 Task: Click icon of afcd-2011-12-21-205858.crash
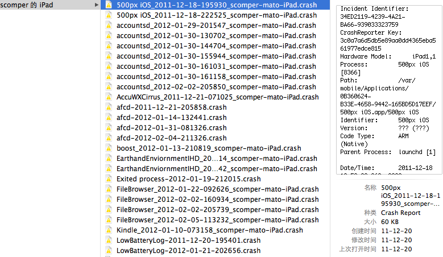(x=109, y=107)
